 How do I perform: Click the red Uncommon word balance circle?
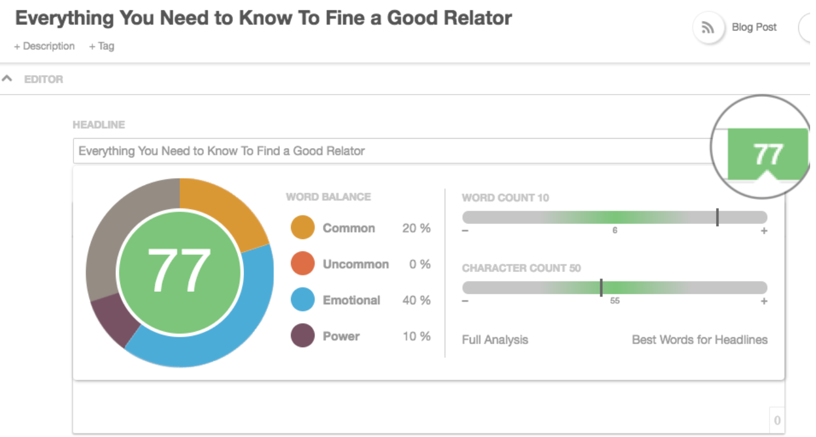click(303, 264)
